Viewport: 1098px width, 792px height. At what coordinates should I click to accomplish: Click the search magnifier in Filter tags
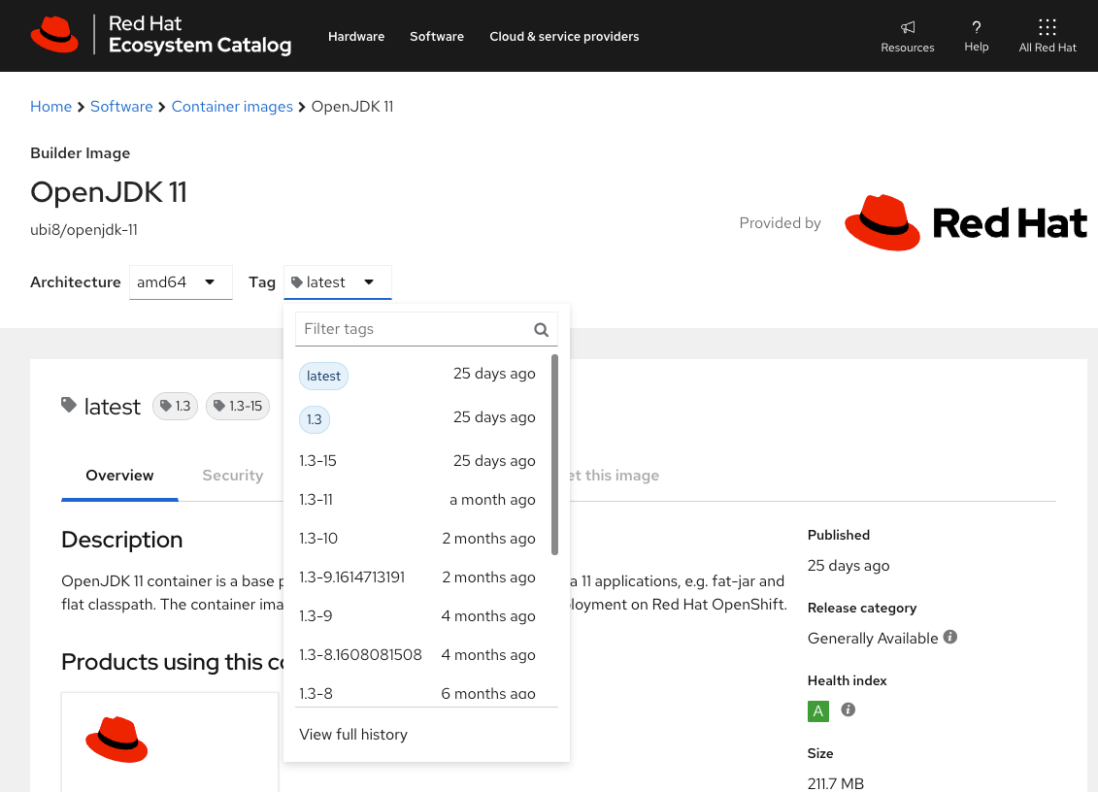541,330
